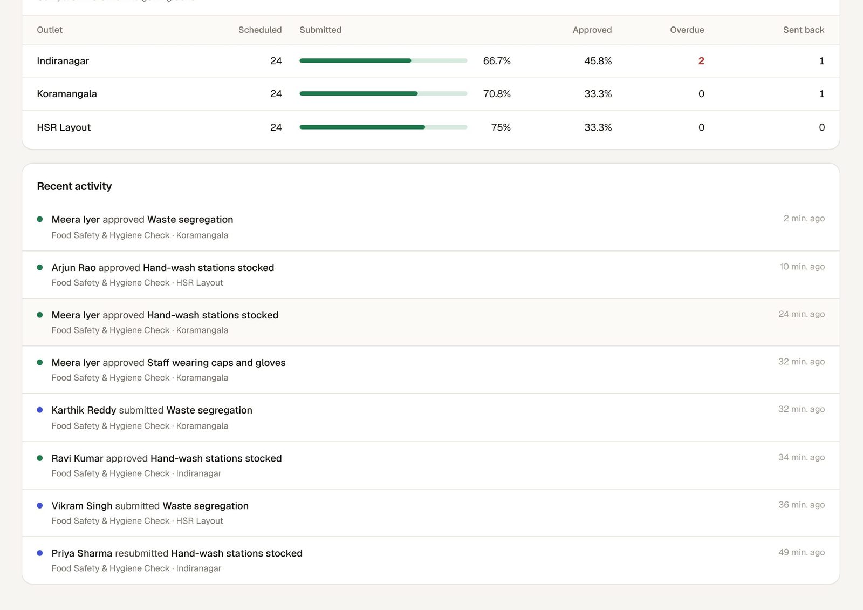Click the red overdue count 2
The height and width of the screenshot is (610, 863).
[701, 61]
